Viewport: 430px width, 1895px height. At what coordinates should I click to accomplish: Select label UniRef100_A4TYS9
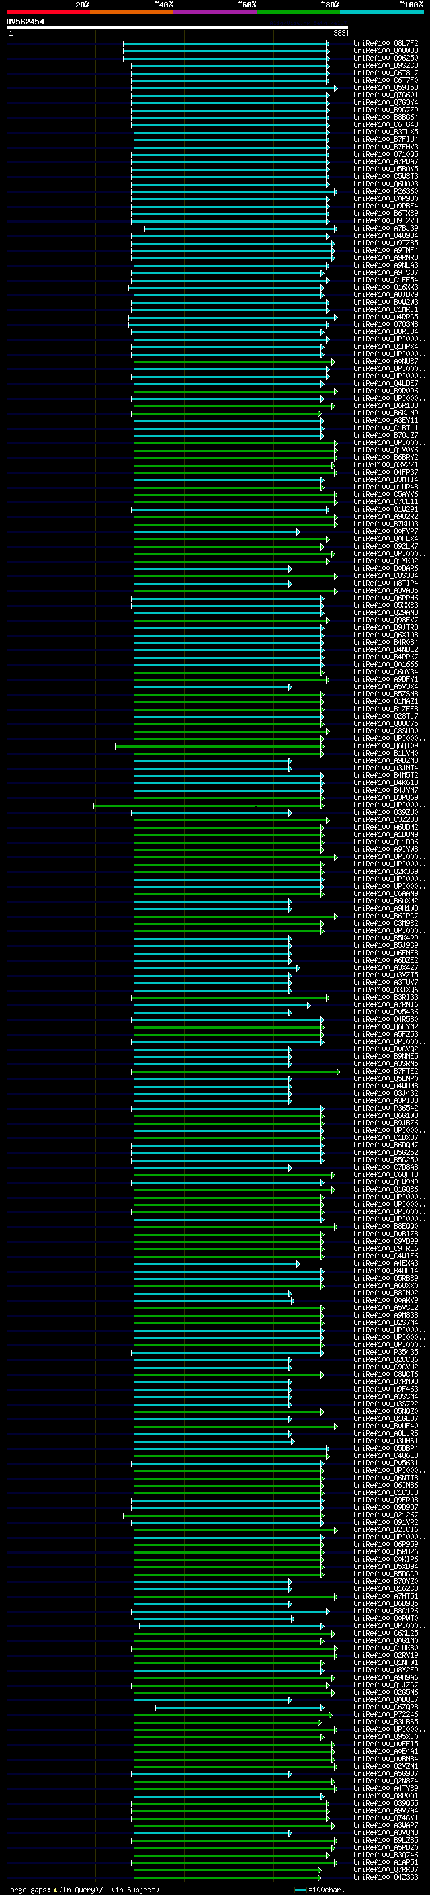(x=386, y=1789)
